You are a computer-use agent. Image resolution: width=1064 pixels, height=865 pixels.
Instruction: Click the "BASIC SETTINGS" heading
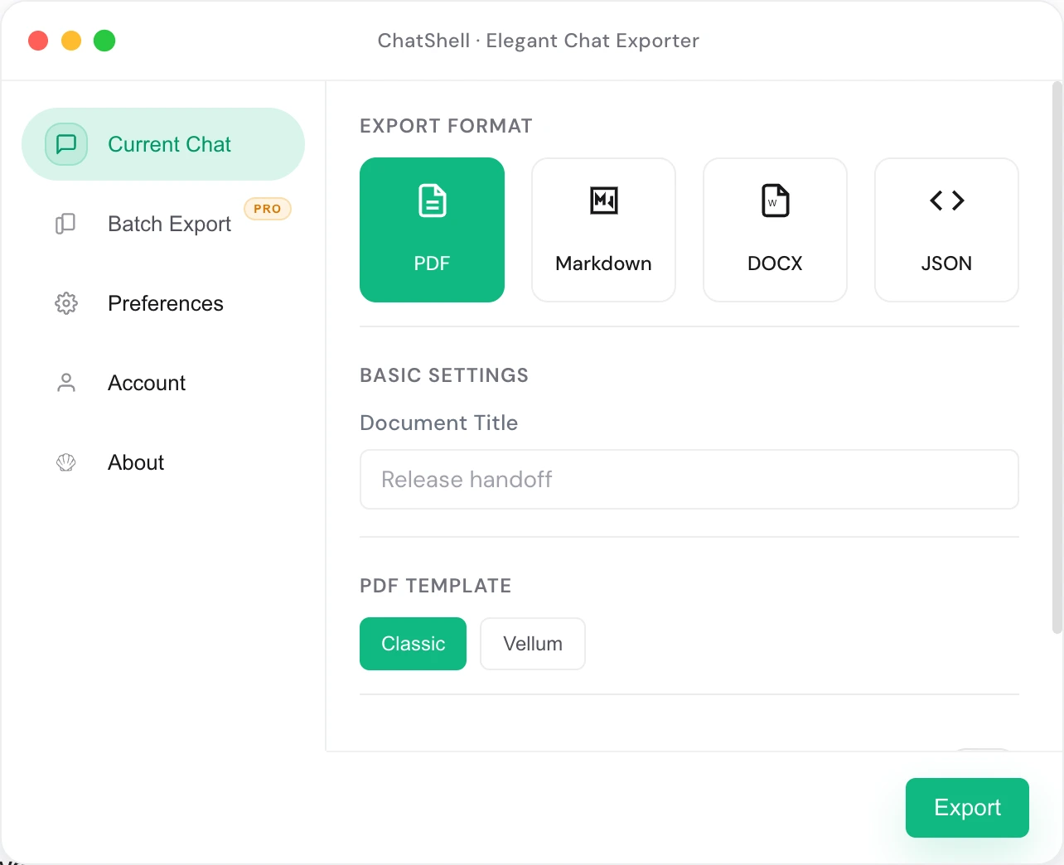(444, 375)
